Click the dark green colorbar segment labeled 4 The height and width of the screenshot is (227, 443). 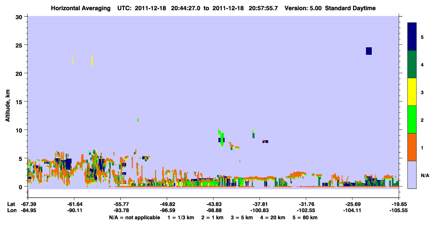tap(412, 64)
